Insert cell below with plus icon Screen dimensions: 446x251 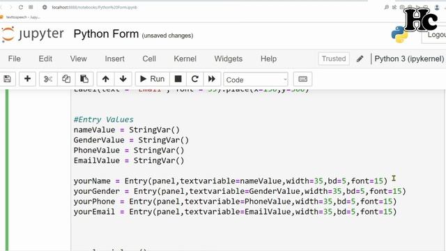27,79
